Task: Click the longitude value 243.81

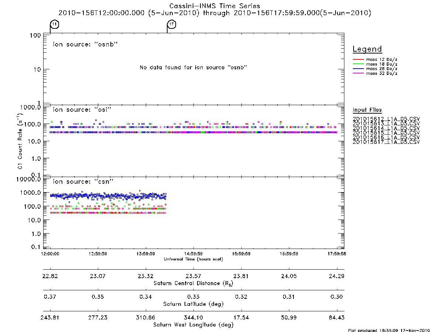Action: [x=50, y=318]
